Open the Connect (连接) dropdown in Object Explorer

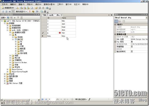coord(3,18)
